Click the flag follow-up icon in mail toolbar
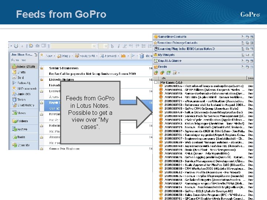This screenshot has height=200, width=267. point(133,56)
